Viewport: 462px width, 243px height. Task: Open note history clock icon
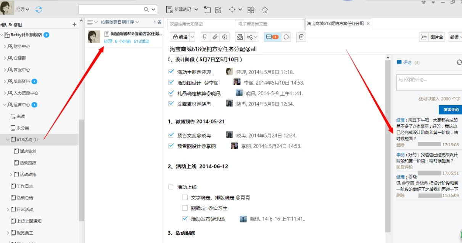[286, 37]
